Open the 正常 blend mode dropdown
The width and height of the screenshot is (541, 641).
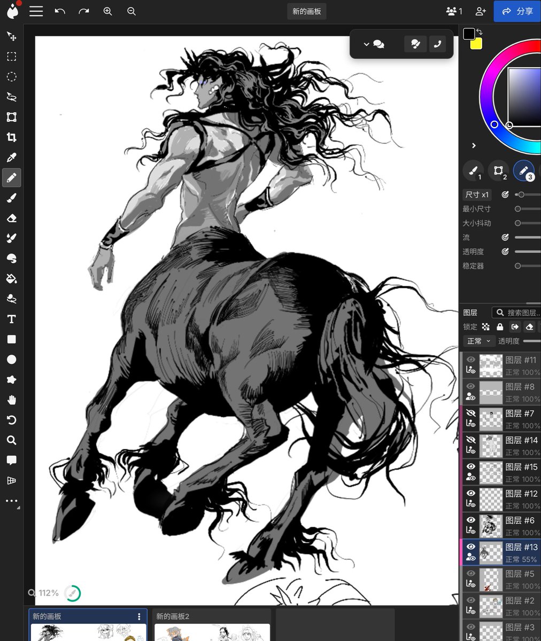(x=478, y=341)
